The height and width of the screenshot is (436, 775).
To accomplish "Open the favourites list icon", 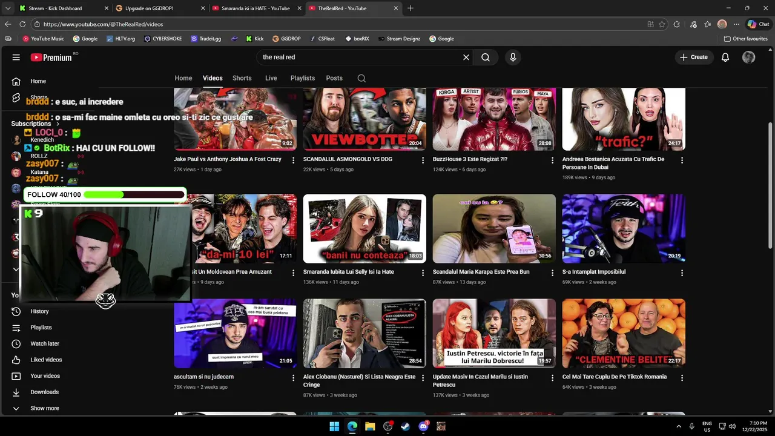I will click(707, 24).
